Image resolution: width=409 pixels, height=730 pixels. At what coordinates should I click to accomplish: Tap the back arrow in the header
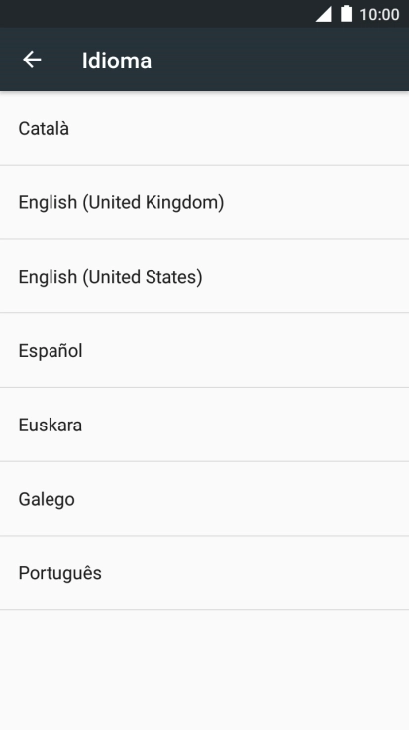tap(32, 60)
